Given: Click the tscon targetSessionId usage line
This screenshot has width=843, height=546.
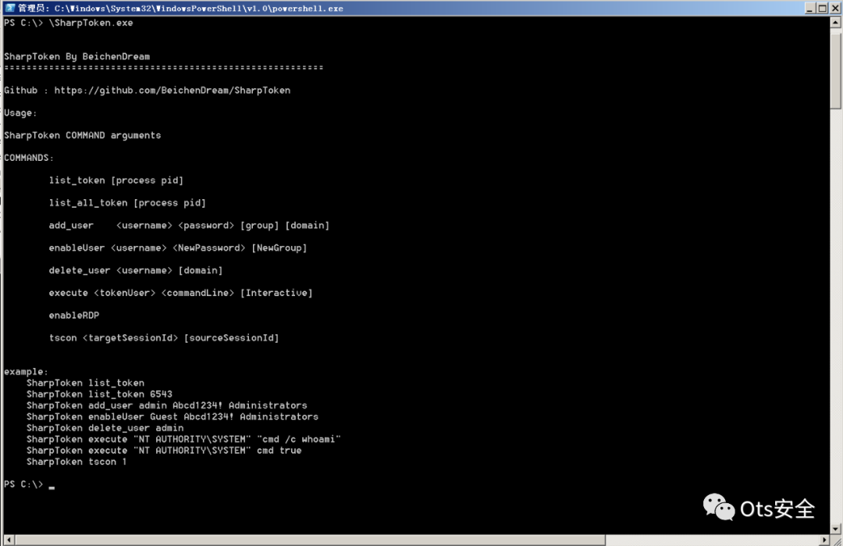Looking at the screenshot, I should (164, 338).
